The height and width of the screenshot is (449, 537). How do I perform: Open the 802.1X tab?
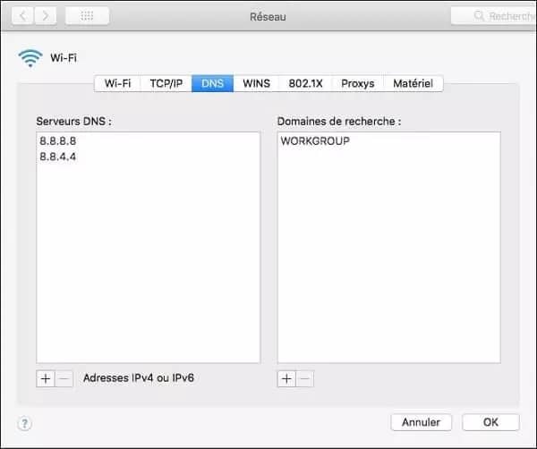tap(306, 83)
